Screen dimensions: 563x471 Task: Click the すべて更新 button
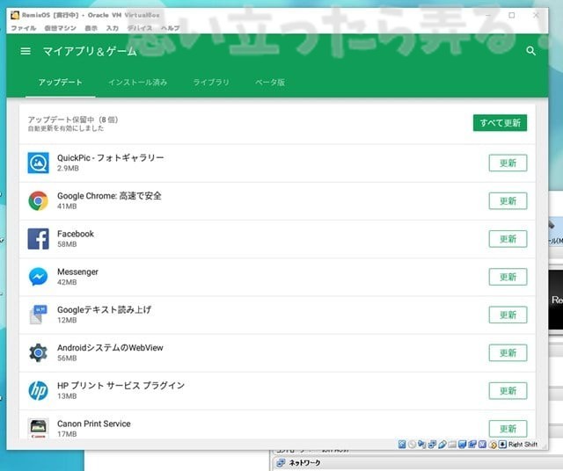coord(500,123)
